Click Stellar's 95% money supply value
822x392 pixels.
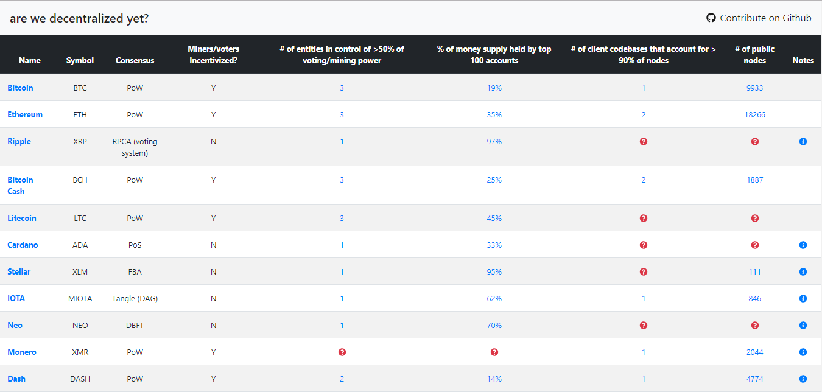coord(494,271)
